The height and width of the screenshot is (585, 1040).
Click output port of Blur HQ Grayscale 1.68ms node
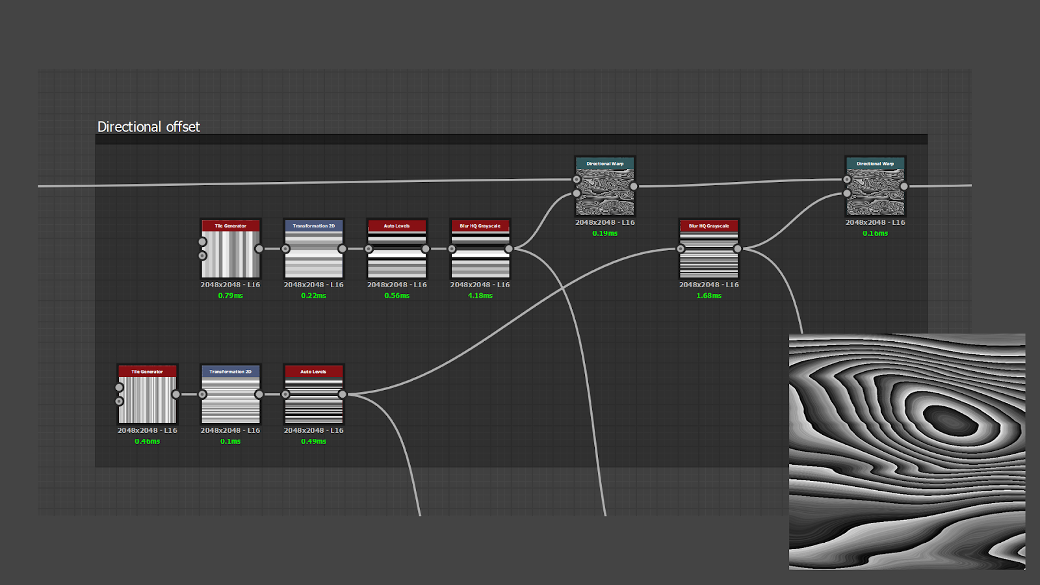(x=738, y=248)
